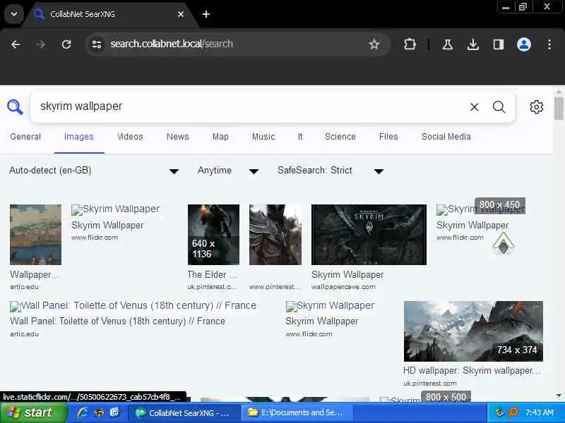Click the page vertical scrollbar thumb
The width and height of the screenshot is (565, 423).
[x=559, y=109]
